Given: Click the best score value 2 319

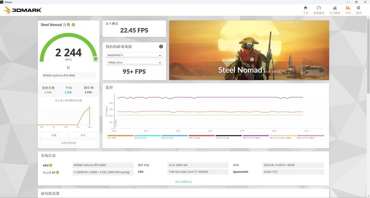Looking at the screenshot, I should pyautogui.click(x=88, y=93).
